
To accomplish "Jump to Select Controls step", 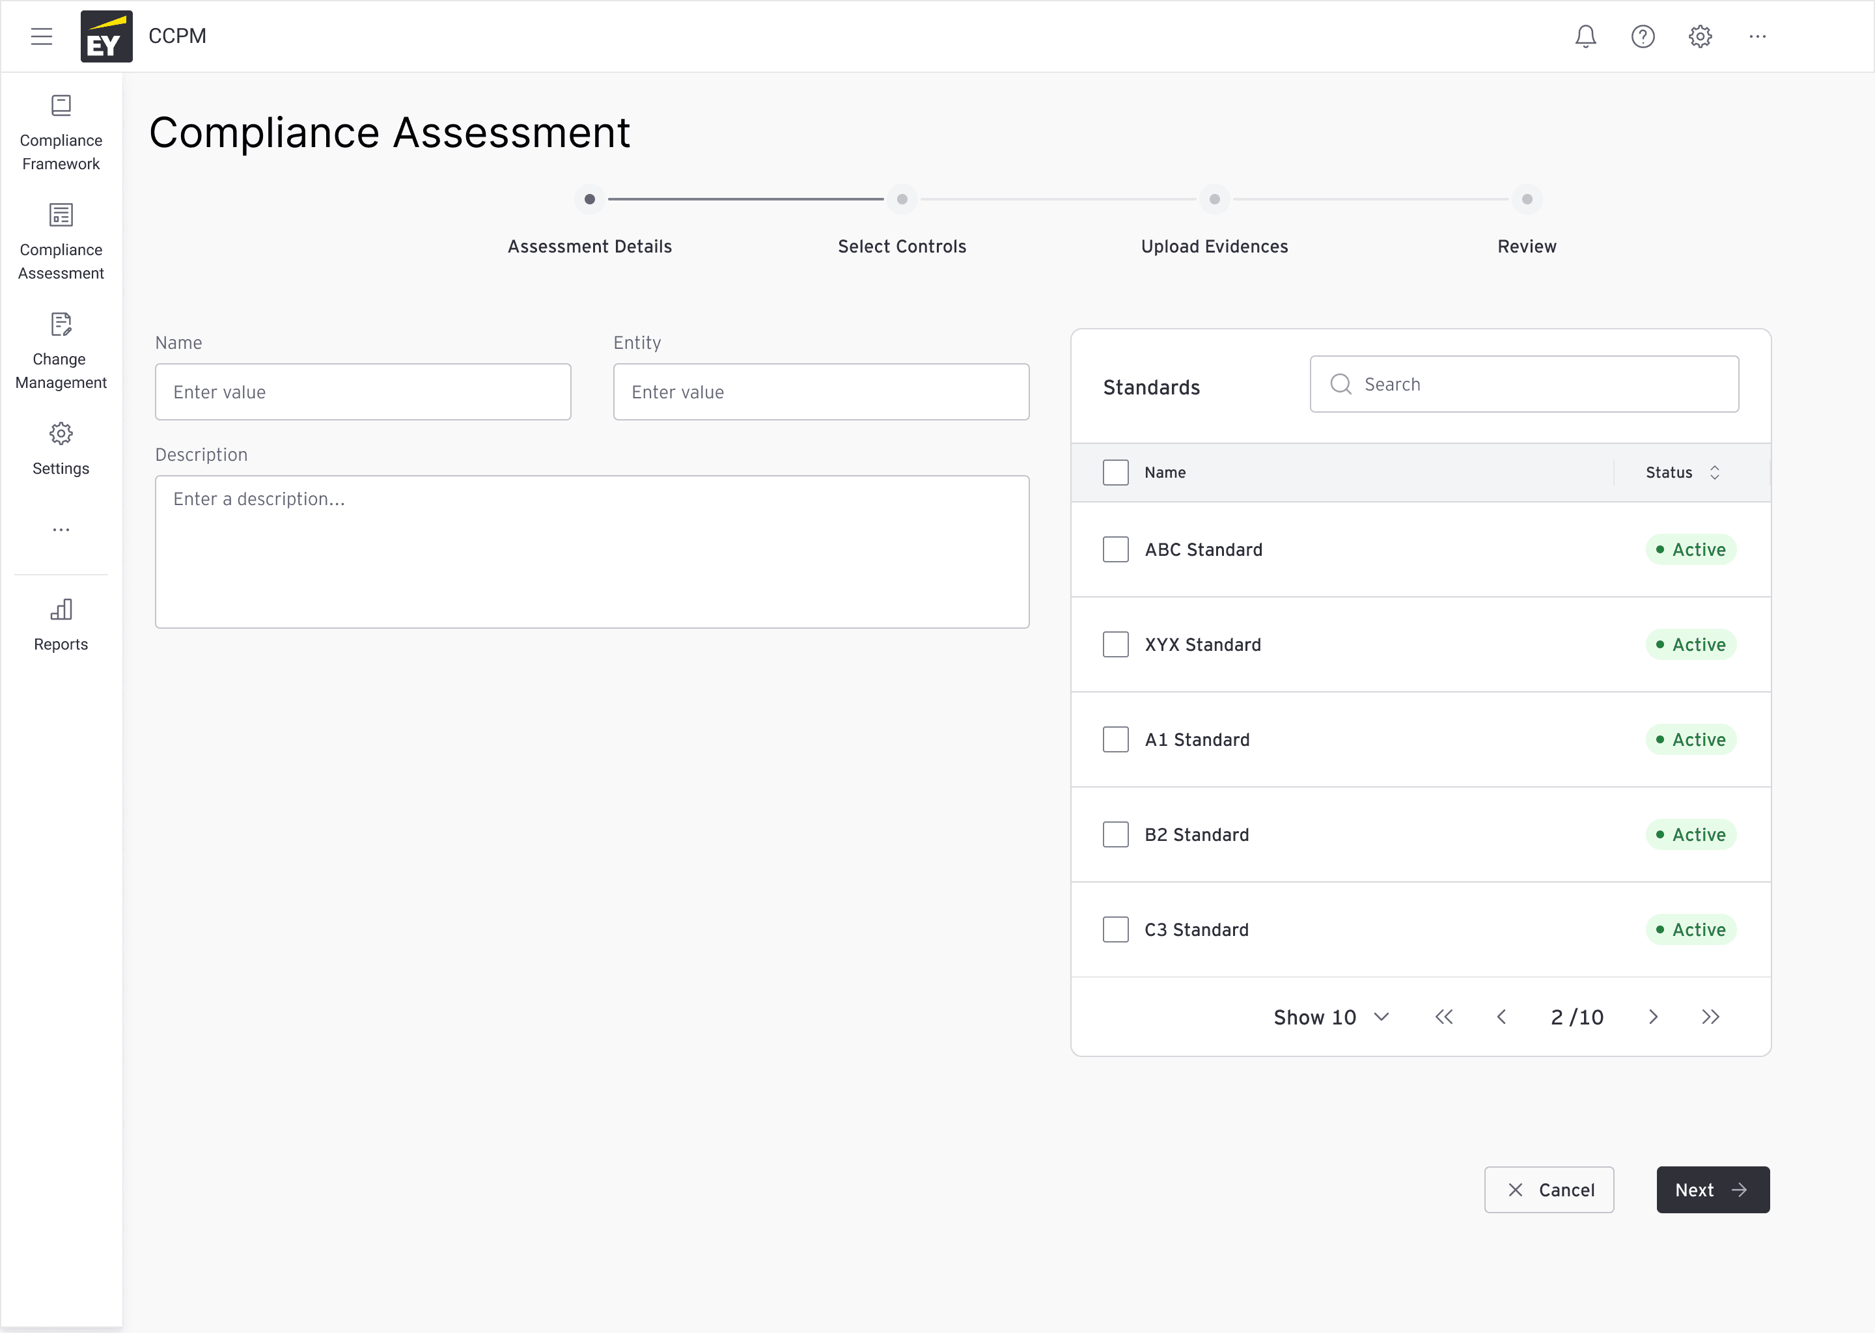I will (x=902, y=199).
